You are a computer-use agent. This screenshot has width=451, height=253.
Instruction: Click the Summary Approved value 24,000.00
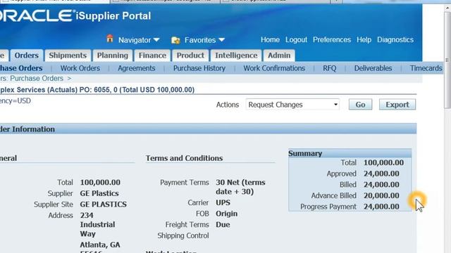(x=381, y=174)
